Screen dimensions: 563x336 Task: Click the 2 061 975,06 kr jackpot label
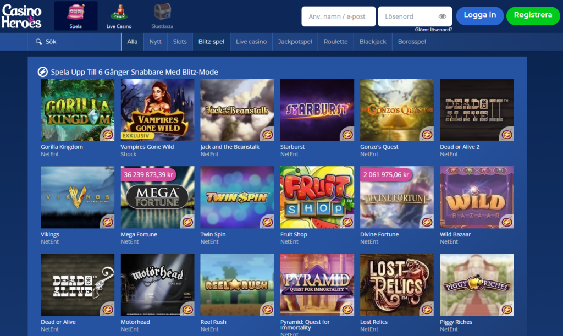(386, 175)
